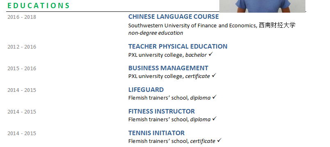Select the TENNIS INITIATOR heading
330x147 pixels.
[x=156, y=133]
